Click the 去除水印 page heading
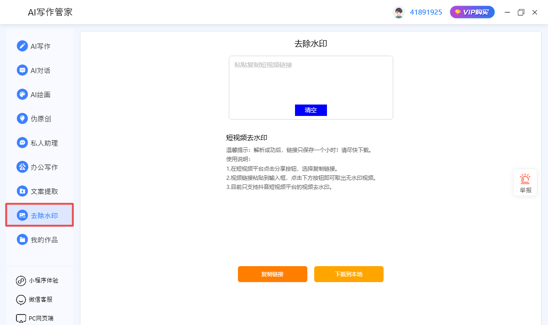 311,44
